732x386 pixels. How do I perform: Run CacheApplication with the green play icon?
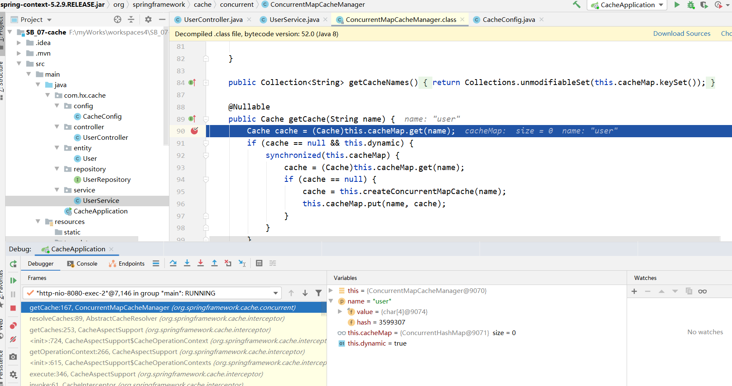(x=677, y=5)
